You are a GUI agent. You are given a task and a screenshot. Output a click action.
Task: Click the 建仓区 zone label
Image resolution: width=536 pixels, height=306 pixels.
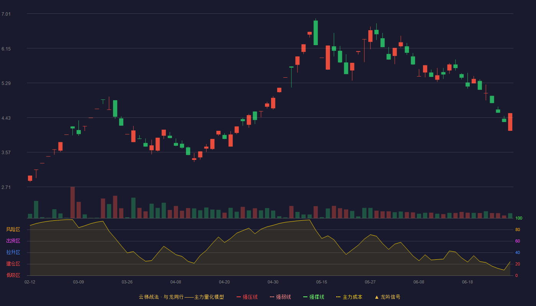tap(13, 264)
